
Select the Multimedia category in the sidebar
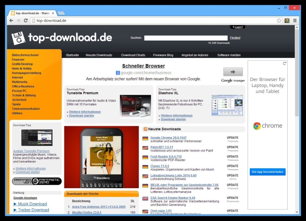coord(20,82)
